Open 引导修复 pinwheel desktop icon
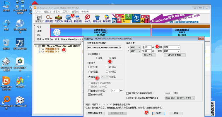 20,82
